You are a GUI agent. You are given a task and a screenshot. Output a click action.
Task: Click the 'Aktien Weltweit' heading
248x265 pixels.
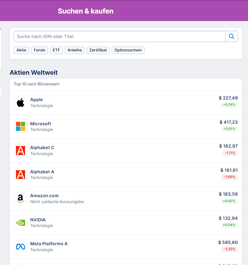(x=34, y=73)
